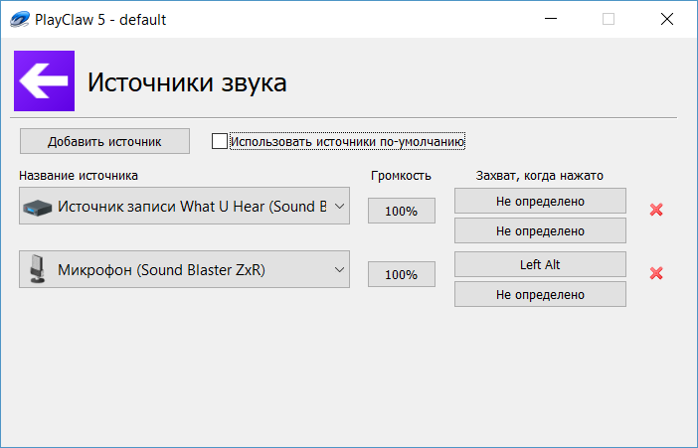Click the 'PlayClaw 5 - default' title bar text

[102, 19]
